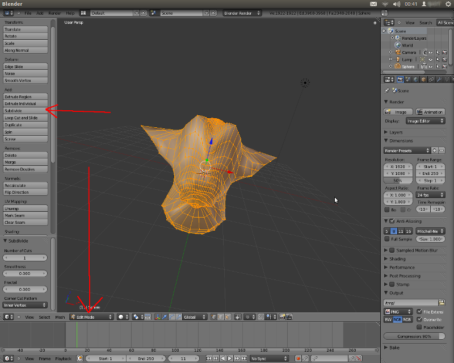
Task: Open the Image Editor display dropdown
Action: pos(424,121)
